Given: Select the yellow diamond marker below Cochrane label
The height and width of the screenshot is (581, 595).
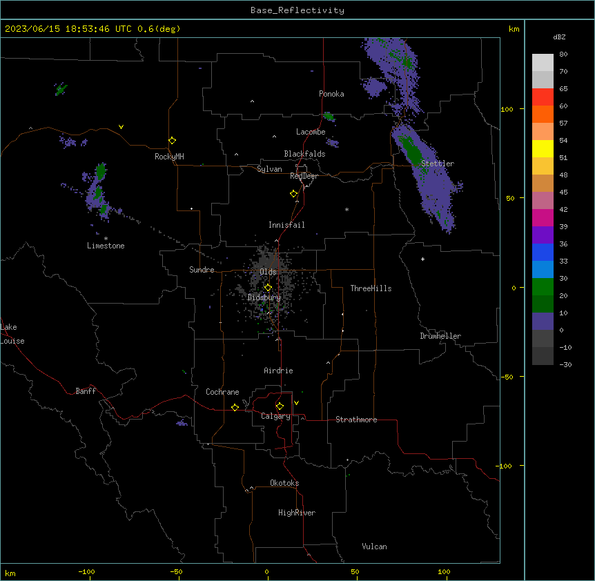Looking at the screenshot, I should pos(235,407).
